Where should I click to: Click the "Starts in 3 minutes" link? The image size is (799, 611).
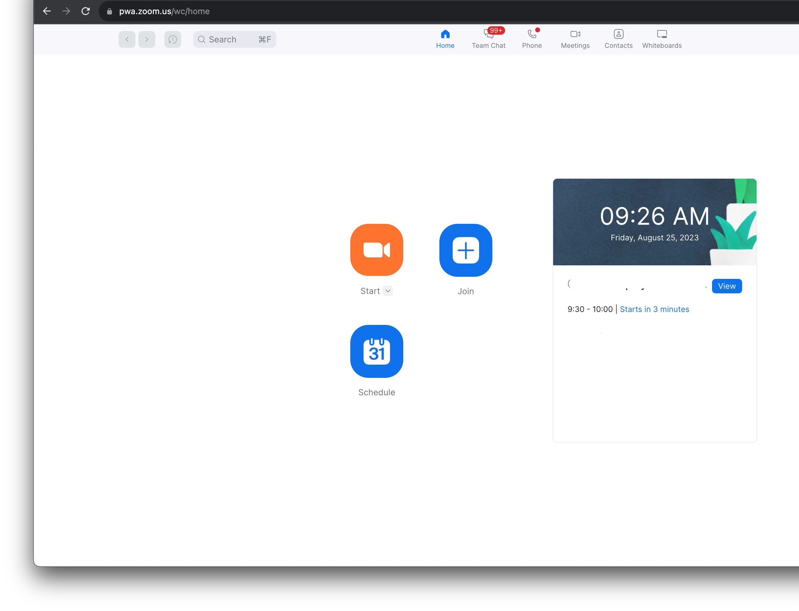(654, 309)
